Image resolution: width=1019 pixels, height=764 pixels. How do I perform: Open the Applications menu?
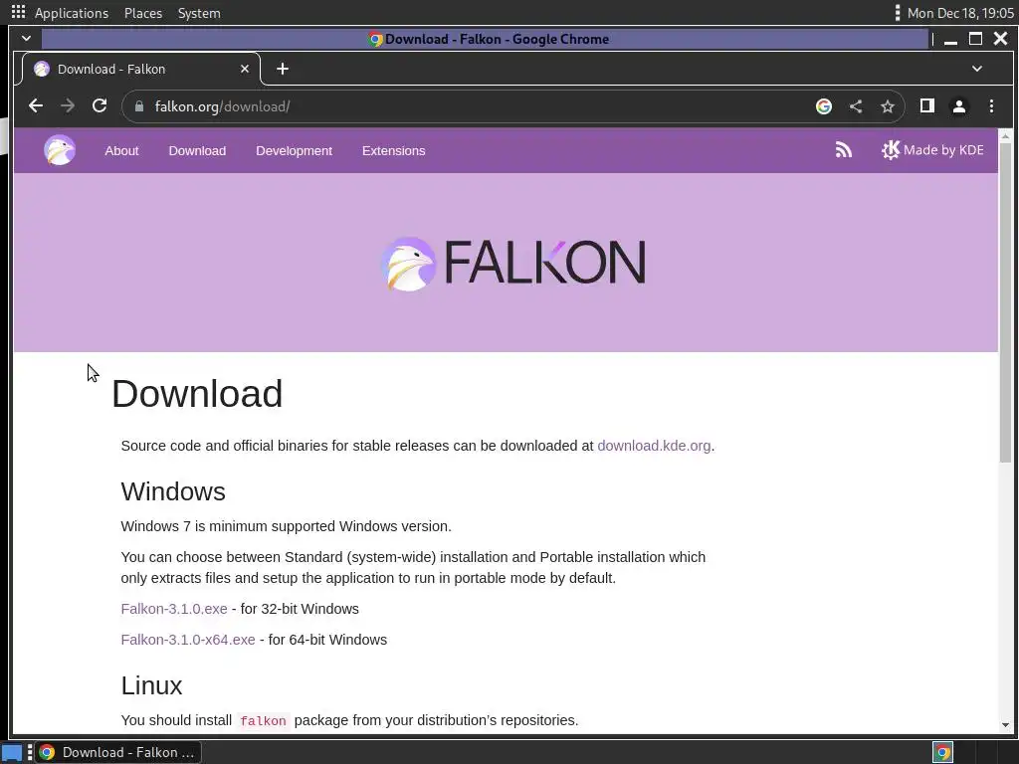tap(72, 13)
